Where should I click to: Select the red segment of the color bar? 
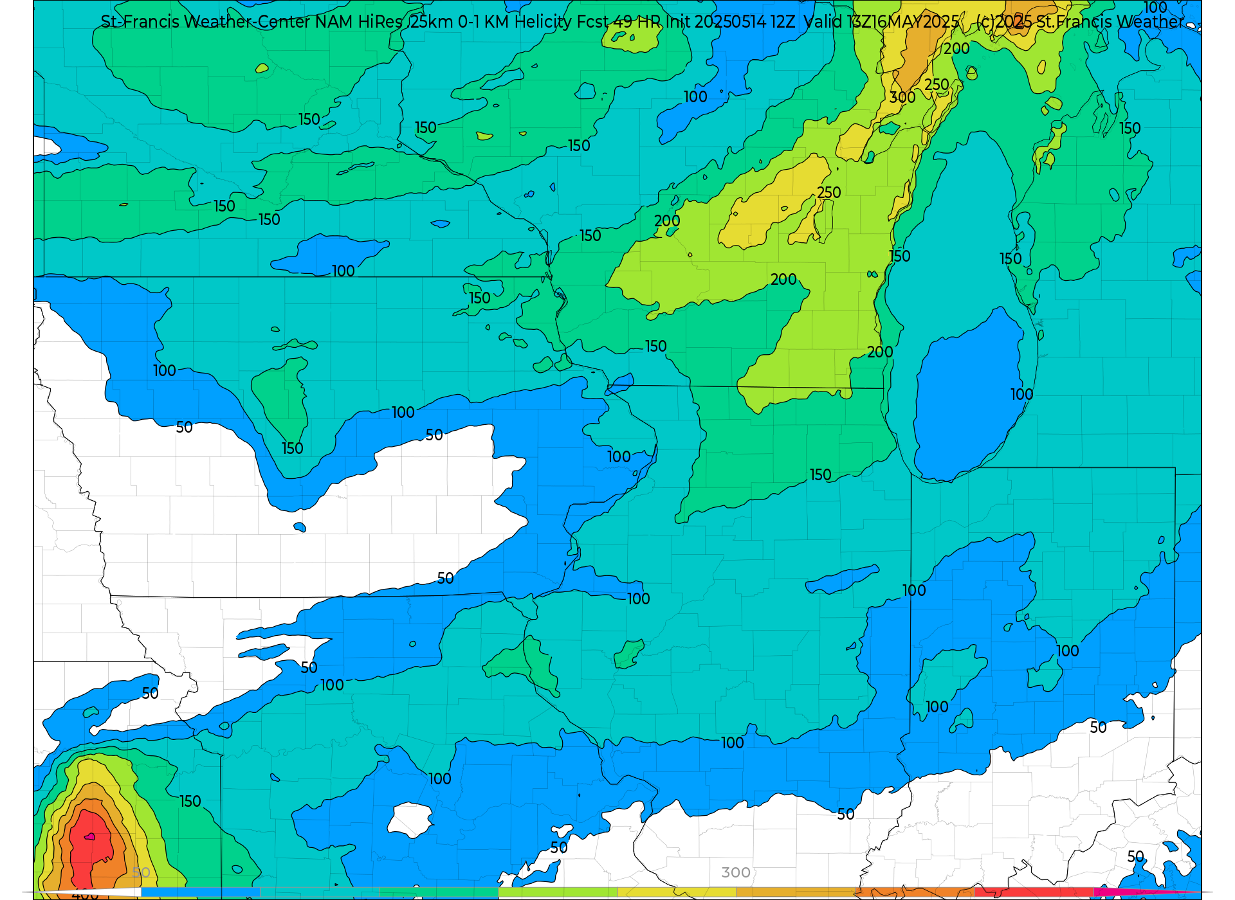pos(1034,892)
